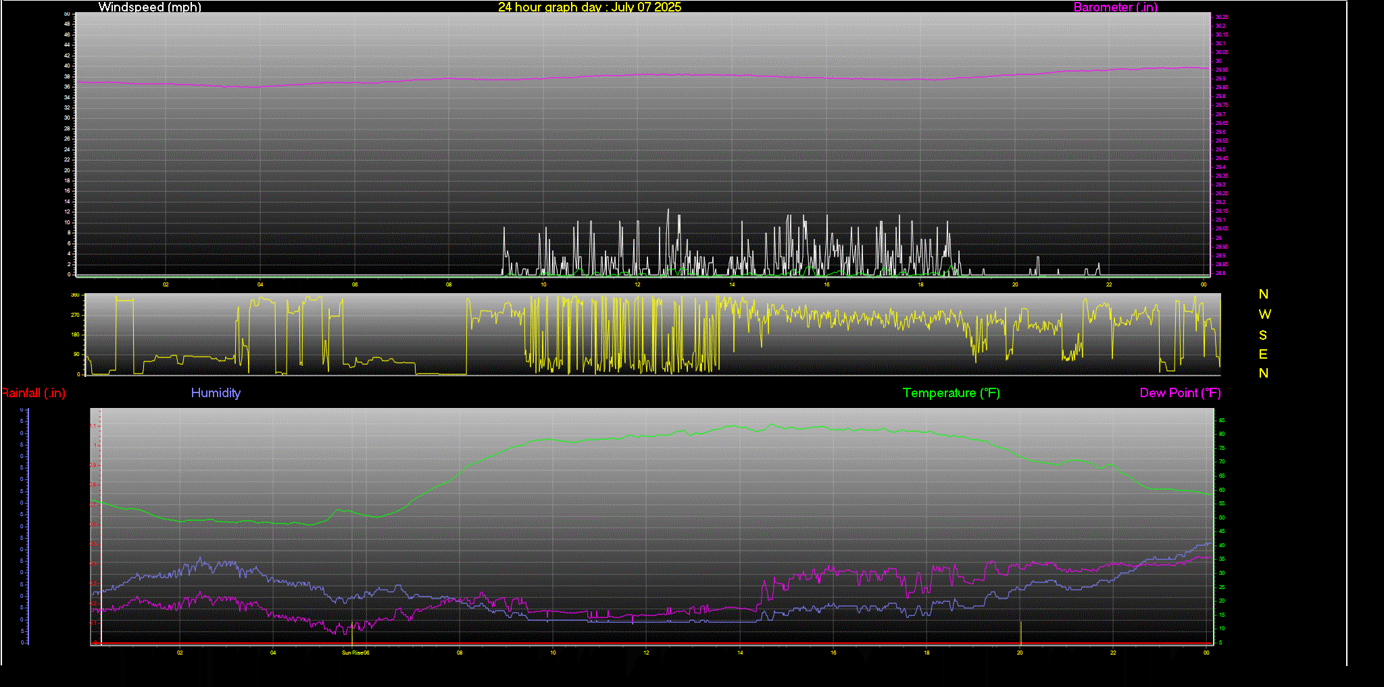This screenshot has height=687, width=1384.
Task: Click the 'S' wind direction compass letter
Action: click(x=1263, y=335)
